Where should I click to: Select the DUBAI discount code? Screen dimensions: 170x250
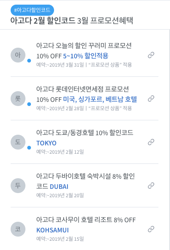(x=59, y=187)
